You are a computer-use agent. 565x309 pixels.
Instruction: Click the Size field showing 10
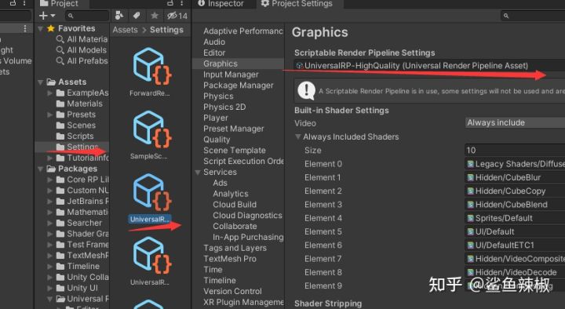(515, 150)
